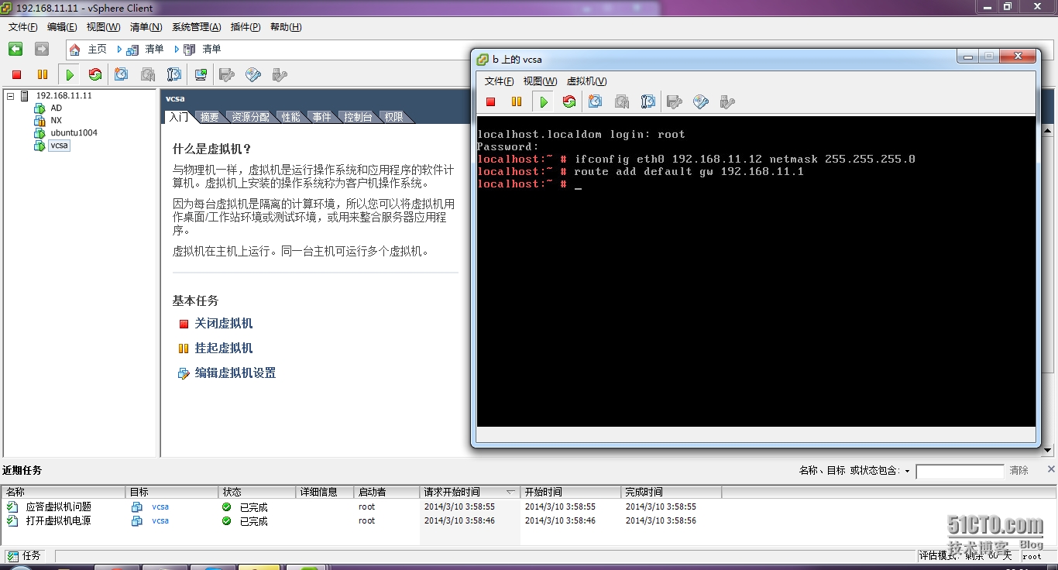The width and height of the screenshot is (1058, 570).
Task: Click the reset VM icon in main toolbar
Action: (95, 74)
